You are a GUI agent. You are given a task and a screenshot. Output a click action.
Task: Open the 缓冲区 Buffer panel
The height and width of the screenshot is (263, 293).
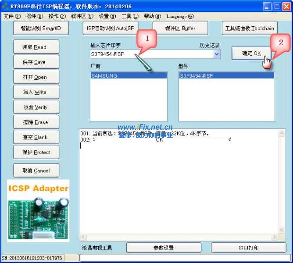180,28
